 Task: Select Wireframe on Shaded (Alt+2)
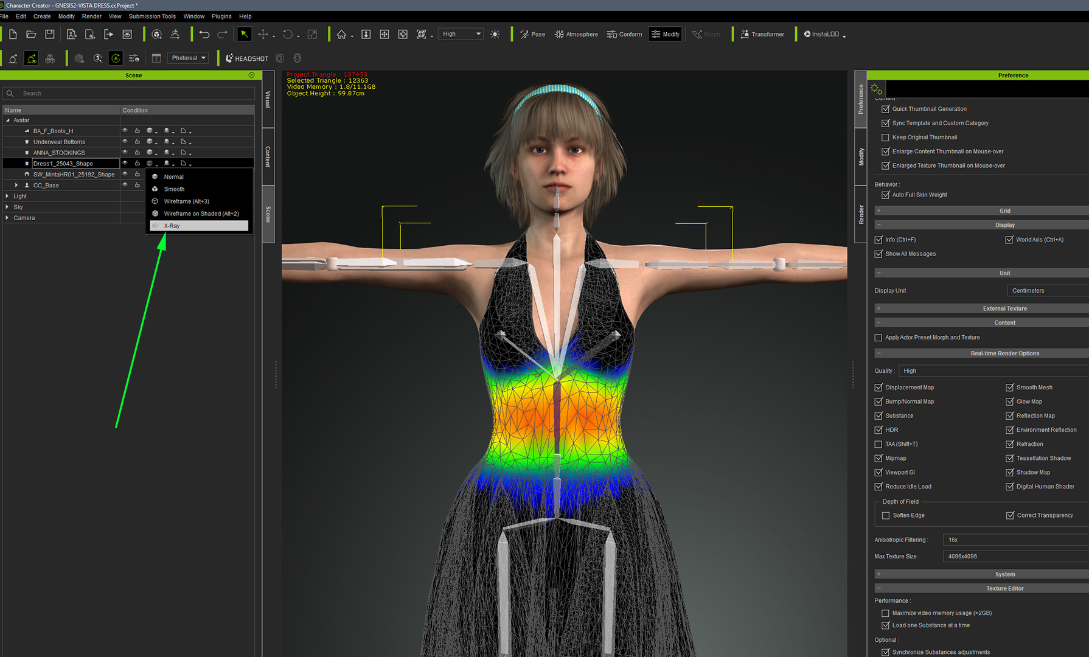199,214
